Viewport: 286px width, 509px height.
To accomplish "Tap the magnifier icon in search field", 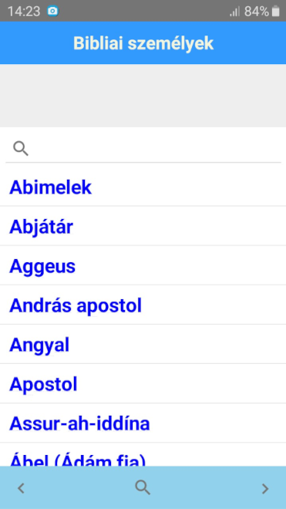I will coord(21,148).
